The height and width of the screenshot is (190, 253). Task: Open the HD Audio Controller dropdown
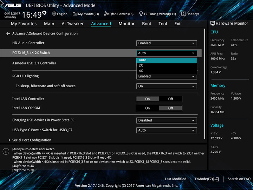click(x=167, y=43)
